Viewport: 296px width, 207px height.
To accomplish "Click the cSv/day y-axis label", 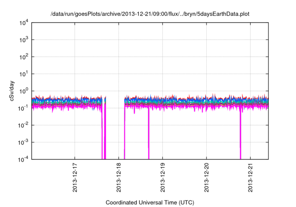I will coord(12,91).
